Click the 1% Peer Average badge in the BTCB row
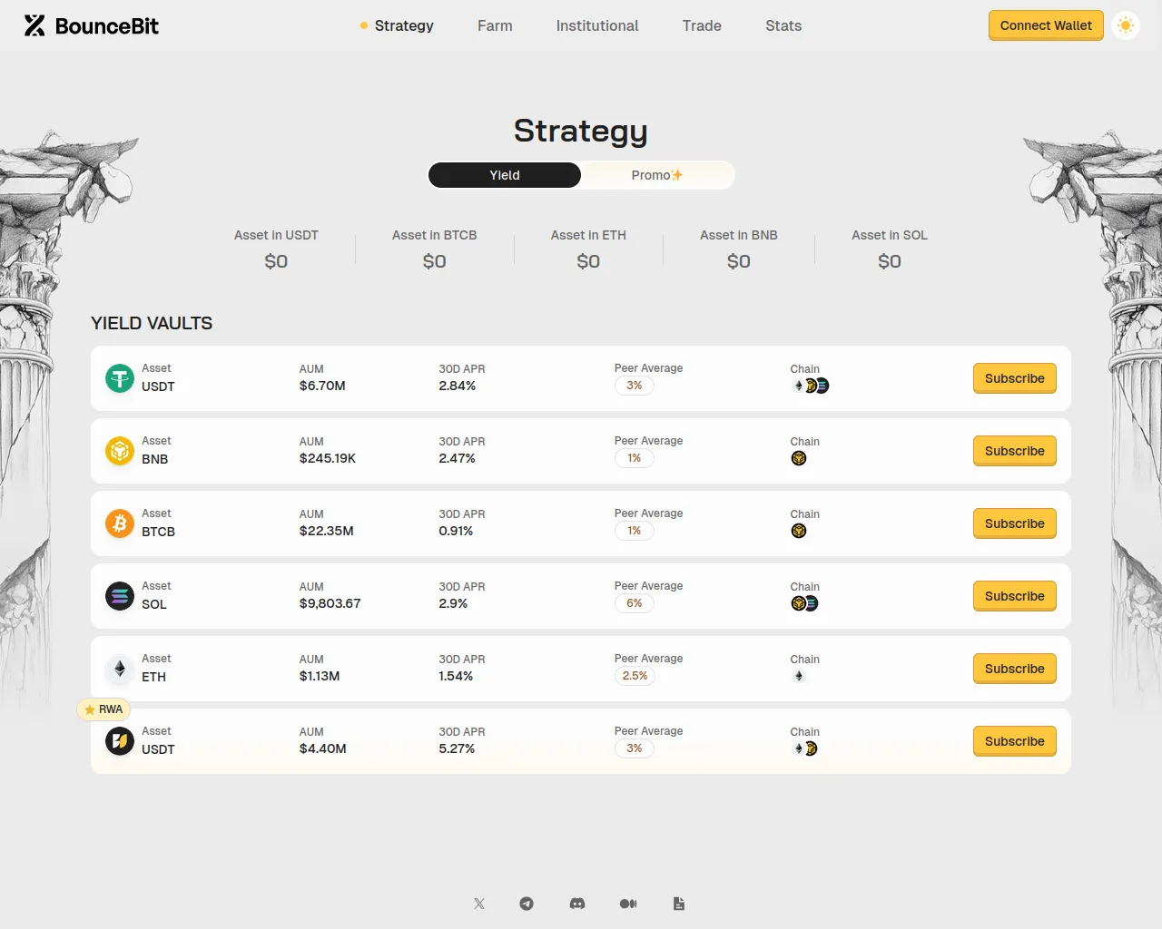The height and width of the screenshot is (929, 1162). pos(635,531)
